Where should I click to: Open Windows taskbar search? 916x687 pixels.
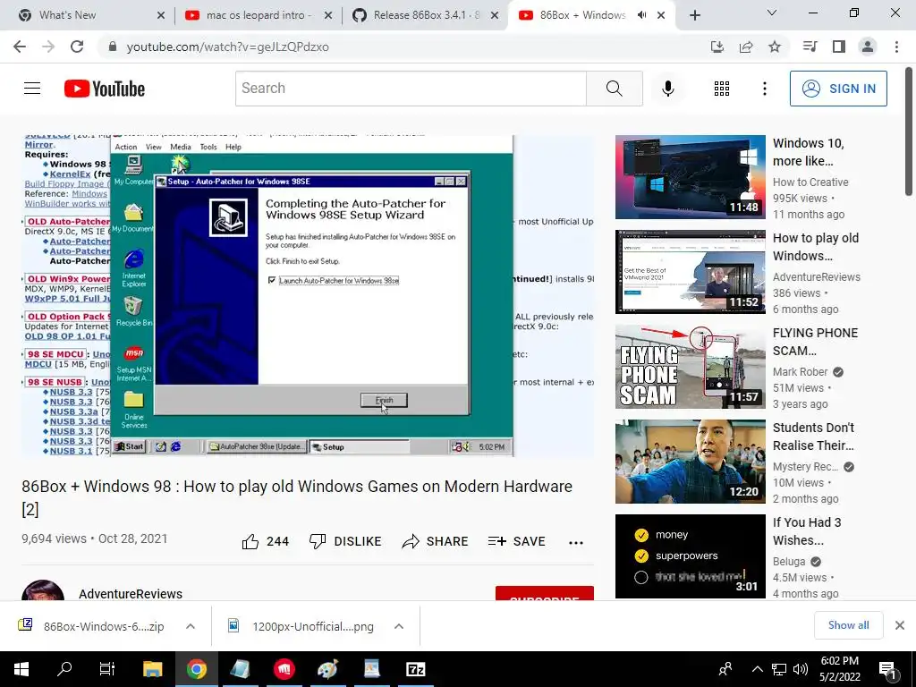tap(64, 669)
